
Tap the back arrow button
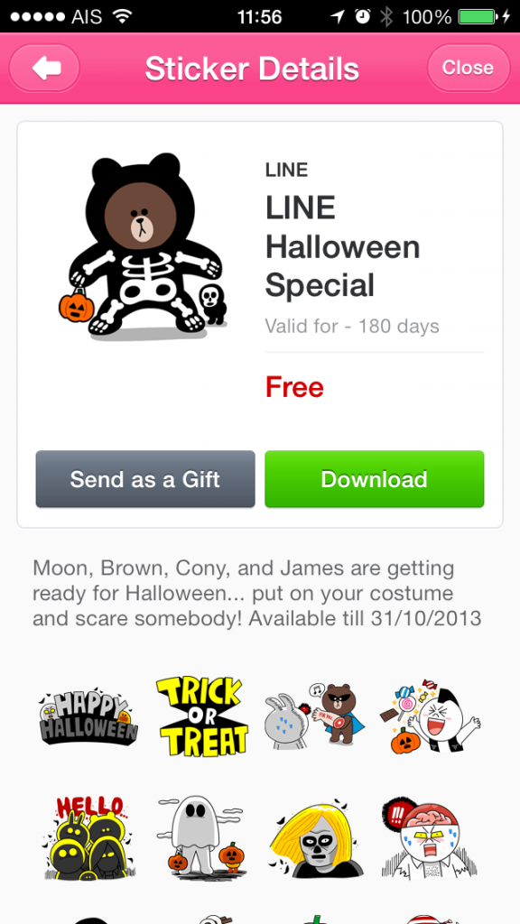(45, 68)
